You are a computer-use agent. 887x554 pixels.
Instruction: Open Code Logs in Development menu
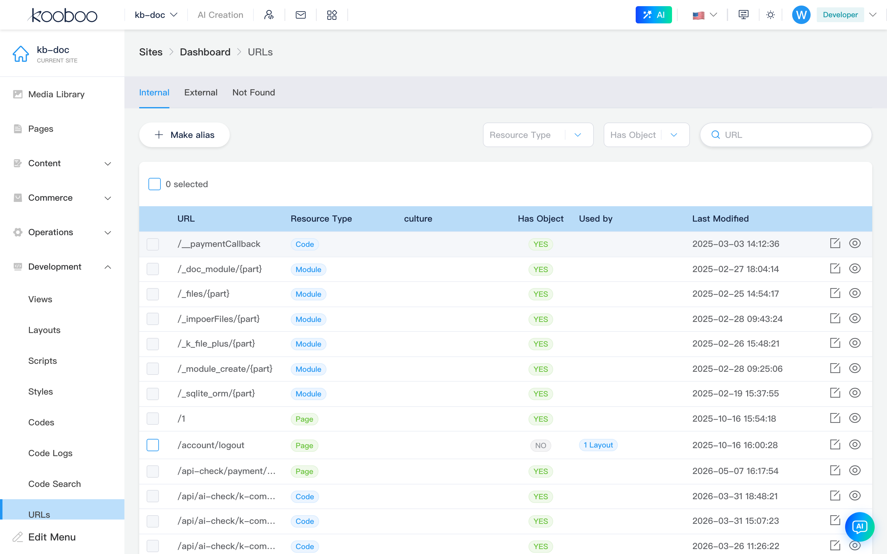tap(50, 453)
